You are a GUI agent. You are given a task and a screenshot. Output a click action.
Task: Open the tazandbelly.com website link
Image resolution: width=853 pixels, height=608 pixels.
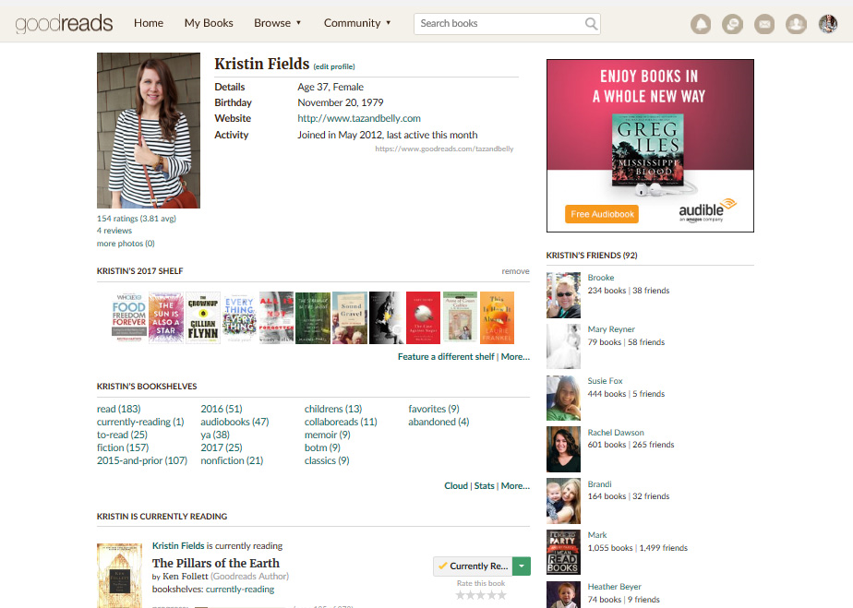click(359, 118)
